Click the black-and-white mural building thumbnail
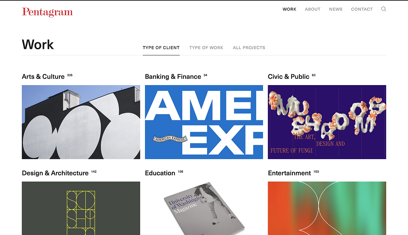Image resolution: width=408 pixels, height=235 pixels. [x=81, y=122]
